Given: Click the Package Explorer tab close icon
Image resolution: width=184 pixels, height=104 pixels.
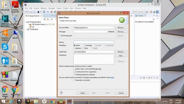Looking at the screenshot, I should point(41,16).
